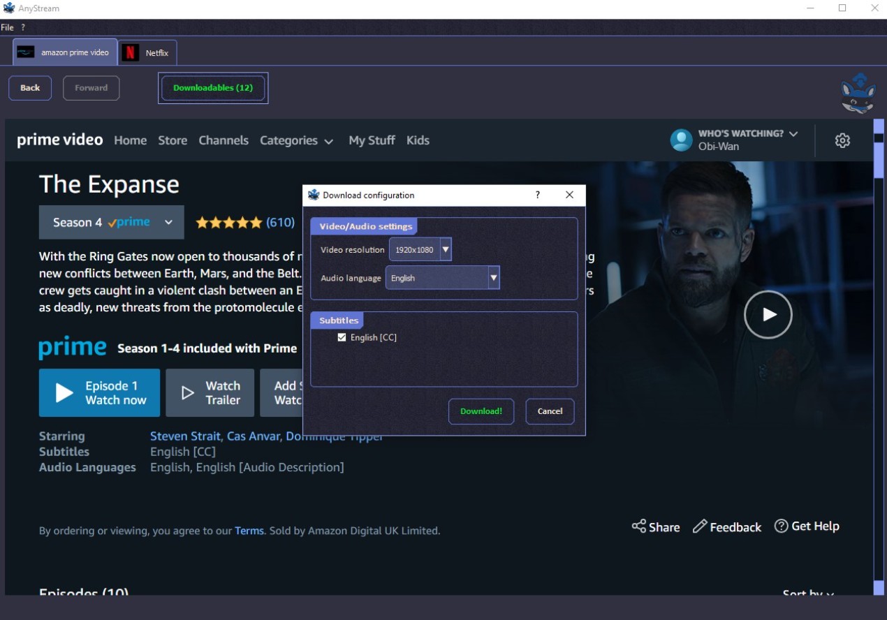
Task: Click the Obi-Wan profile avatar
Action: (681, 140)
